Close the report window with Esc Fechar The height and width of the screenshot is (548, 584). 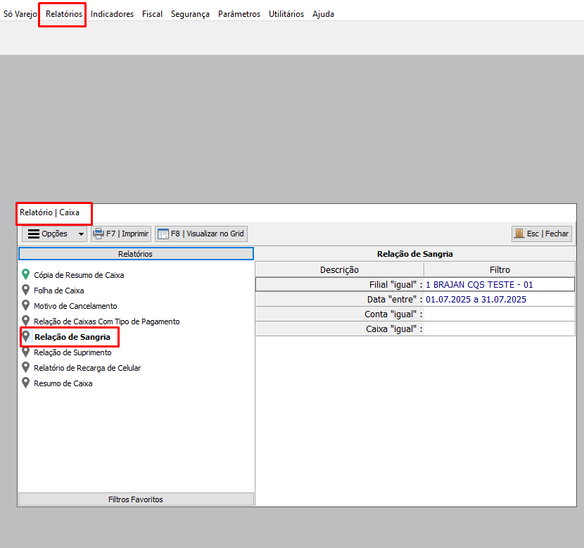coord(542,234)
